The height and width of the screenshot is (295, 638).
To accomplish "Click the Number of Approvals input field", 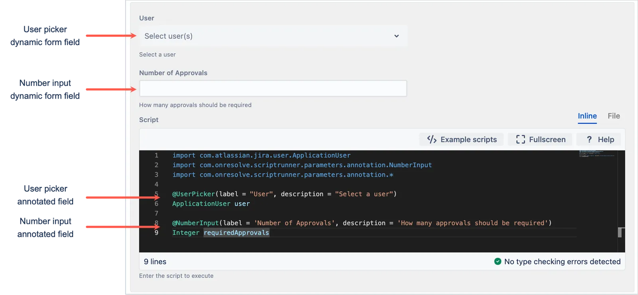I will pyautogui.click(x=273, y=88).
